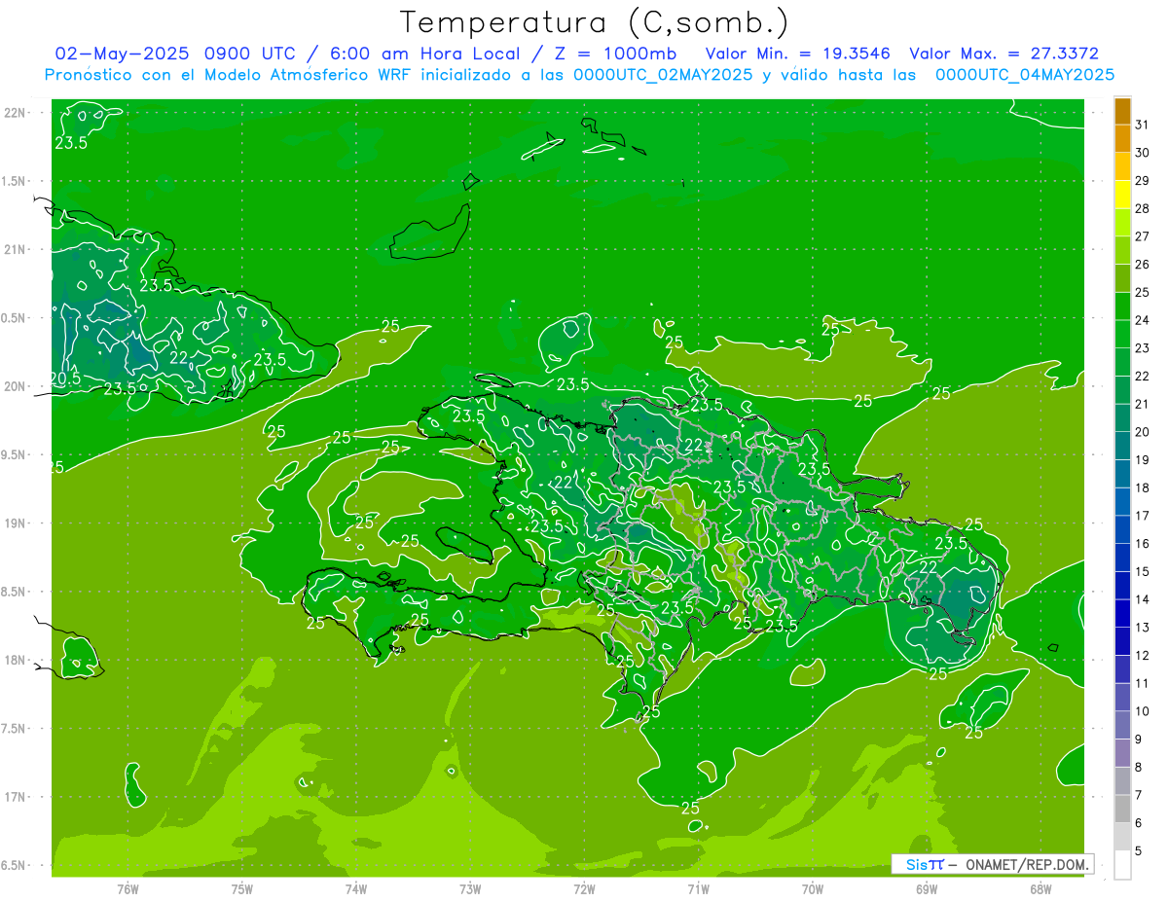Pick the bright yellow swatch in the color scale
The width and height of the screenshot is (1168, 902).
click(1122, 194)
